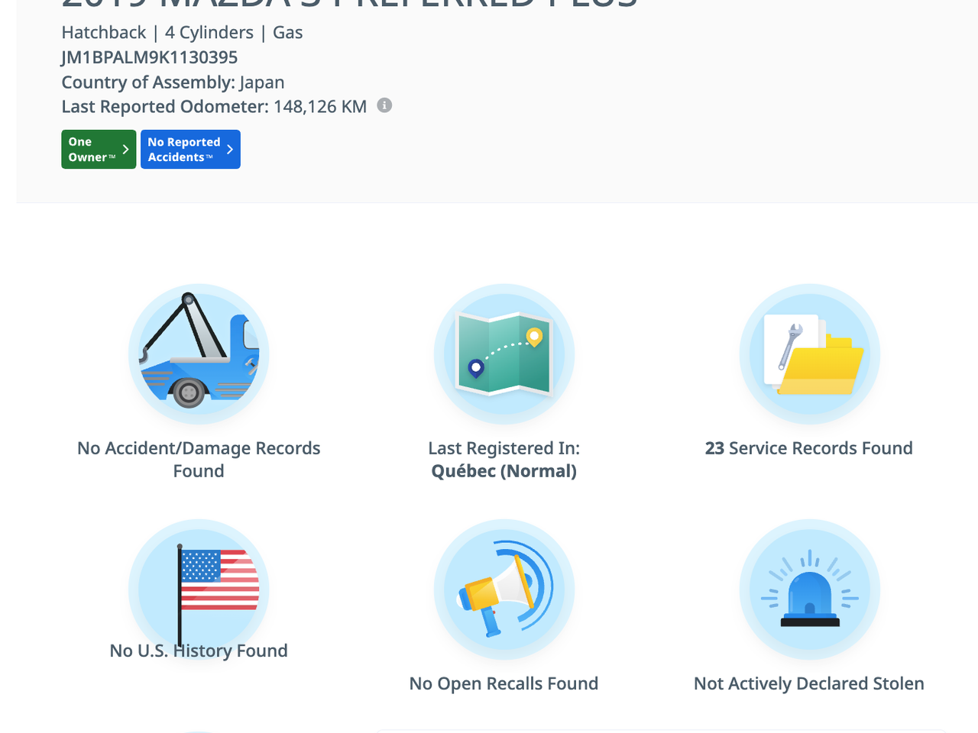Screen dimensions: 978x733
Task: Select the No U.S. History Found label
Action: [199, 651]
